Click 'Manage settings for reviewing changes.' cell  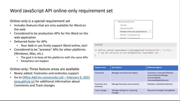tap(128, 91)
